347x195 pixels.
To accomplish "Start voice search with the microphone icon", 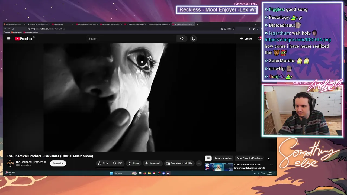I will click(193, 39).
